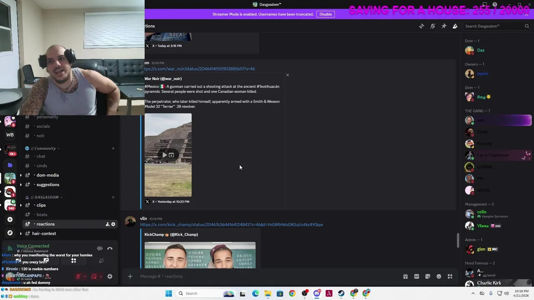Image resolution: width=534 pixels, height=300 pixels.
Task: Open Discover servers compass icon
Action: [x=10, y=233]
